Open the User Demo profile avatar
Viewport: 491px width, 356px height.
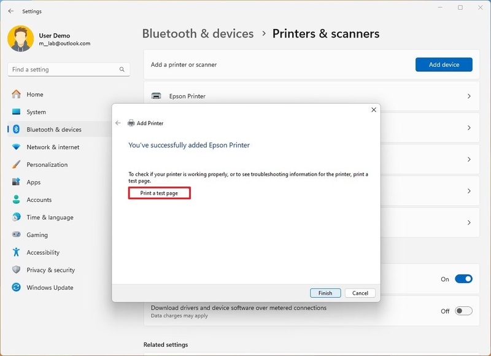pyautogui.click(x=21, y=39)
